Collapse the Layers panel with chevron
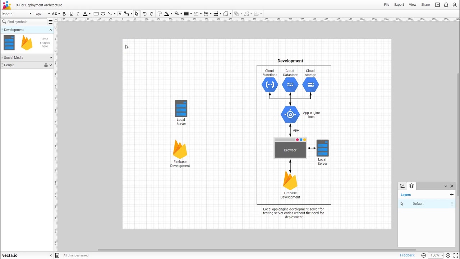 tap(446, 186)
